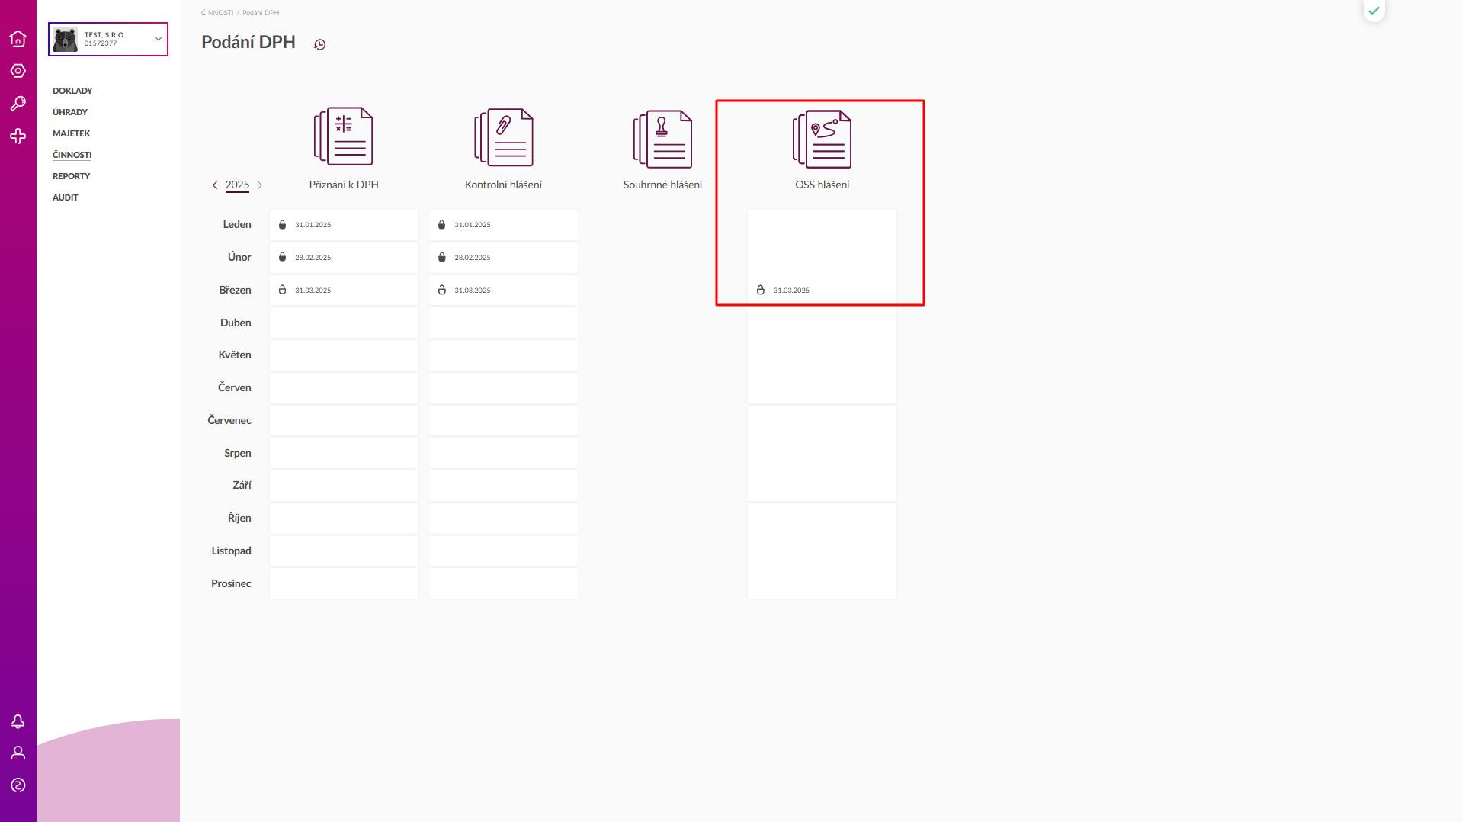Click the green checkmark status icon
This screenshot has height=822, width=1462.
pyautogui.click(x=1374, y=11)
